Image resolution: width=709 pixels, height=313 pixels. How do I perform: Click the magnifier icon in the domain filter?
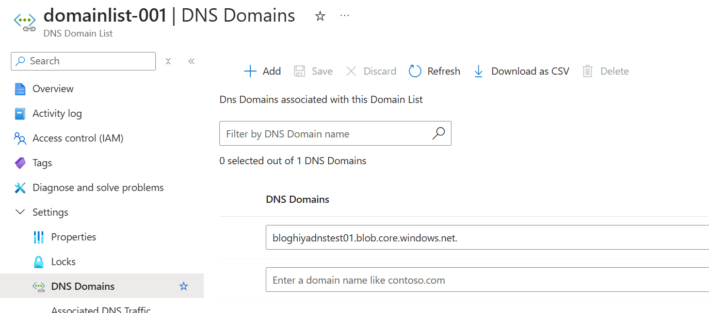438,134
